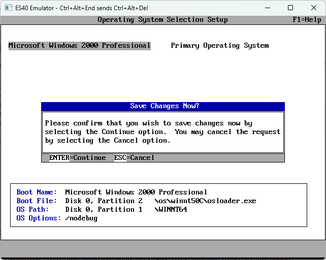The width and height of the screenshot is (326, 260).
Task: Click the Operating System Selection Setup header
Action: click(162, 20)
